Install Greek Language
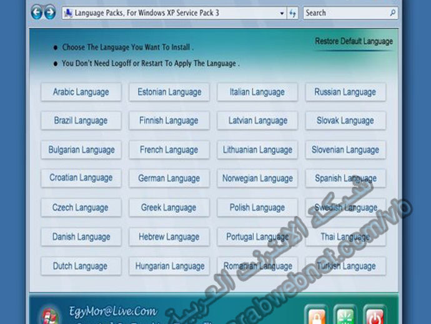 click(x=169, y=208)
